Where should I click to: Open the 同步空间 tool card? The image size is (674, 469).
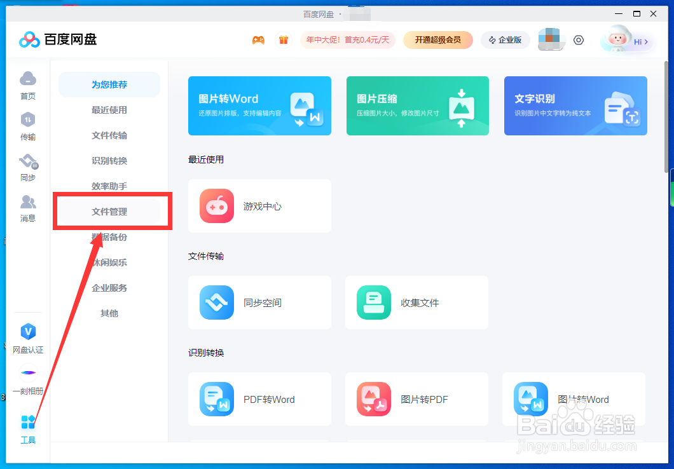click(259, 302)
